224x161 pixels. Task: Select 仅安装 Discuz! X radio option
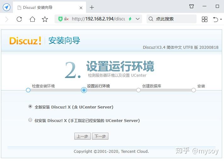(30, 120)
